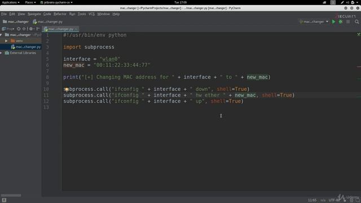Open the mac_changer run configuration dropdown
The image size is (361, 203).
tap(314, 21)
